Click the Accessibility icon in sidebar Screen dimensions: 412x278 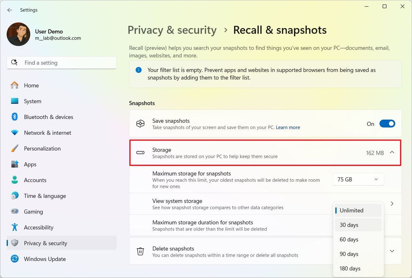tap(14, 227)
